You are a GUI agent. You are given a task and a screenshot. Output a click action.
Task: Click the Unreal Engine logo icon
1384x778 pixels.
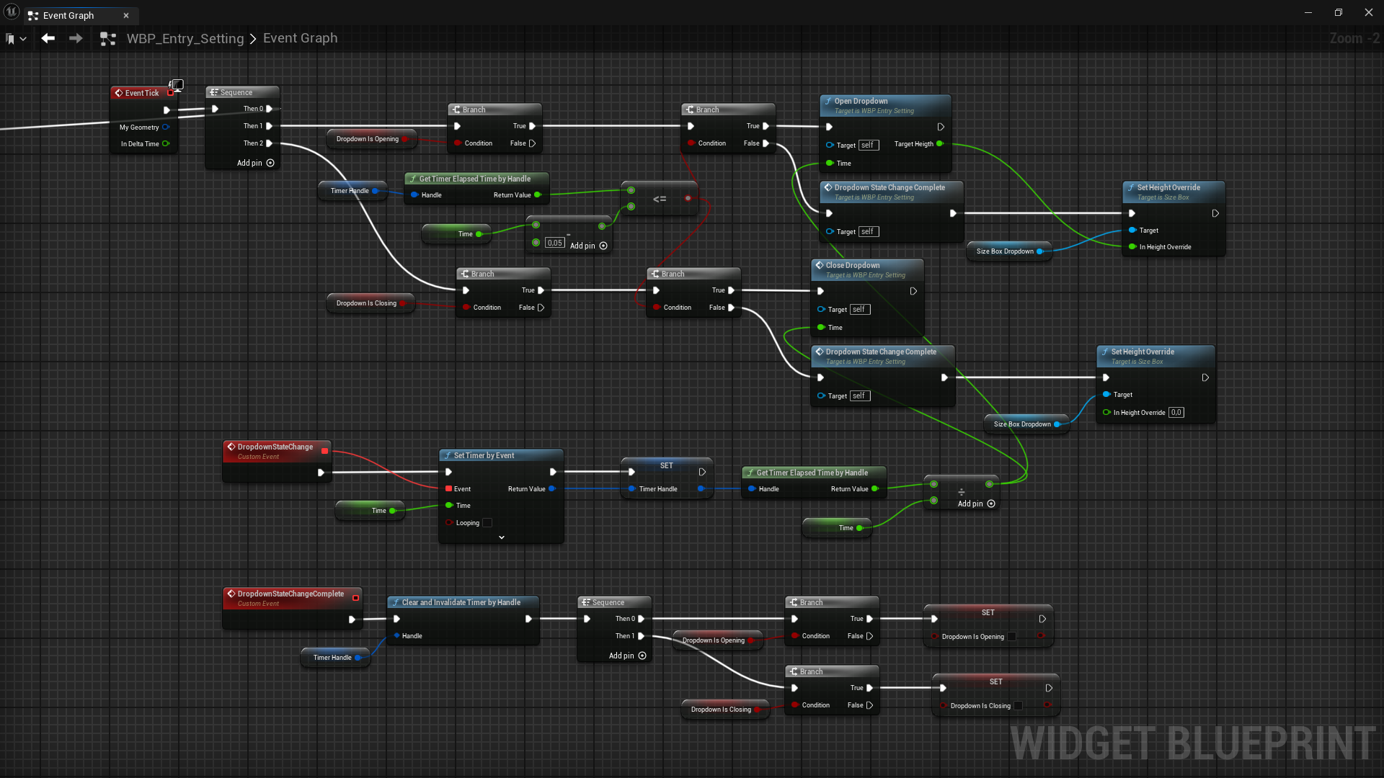click(x=12, y=12)
